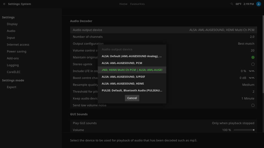Open search with the magnifier icon
This screenshot has width=264, height=148.
[x=232, y=4]
